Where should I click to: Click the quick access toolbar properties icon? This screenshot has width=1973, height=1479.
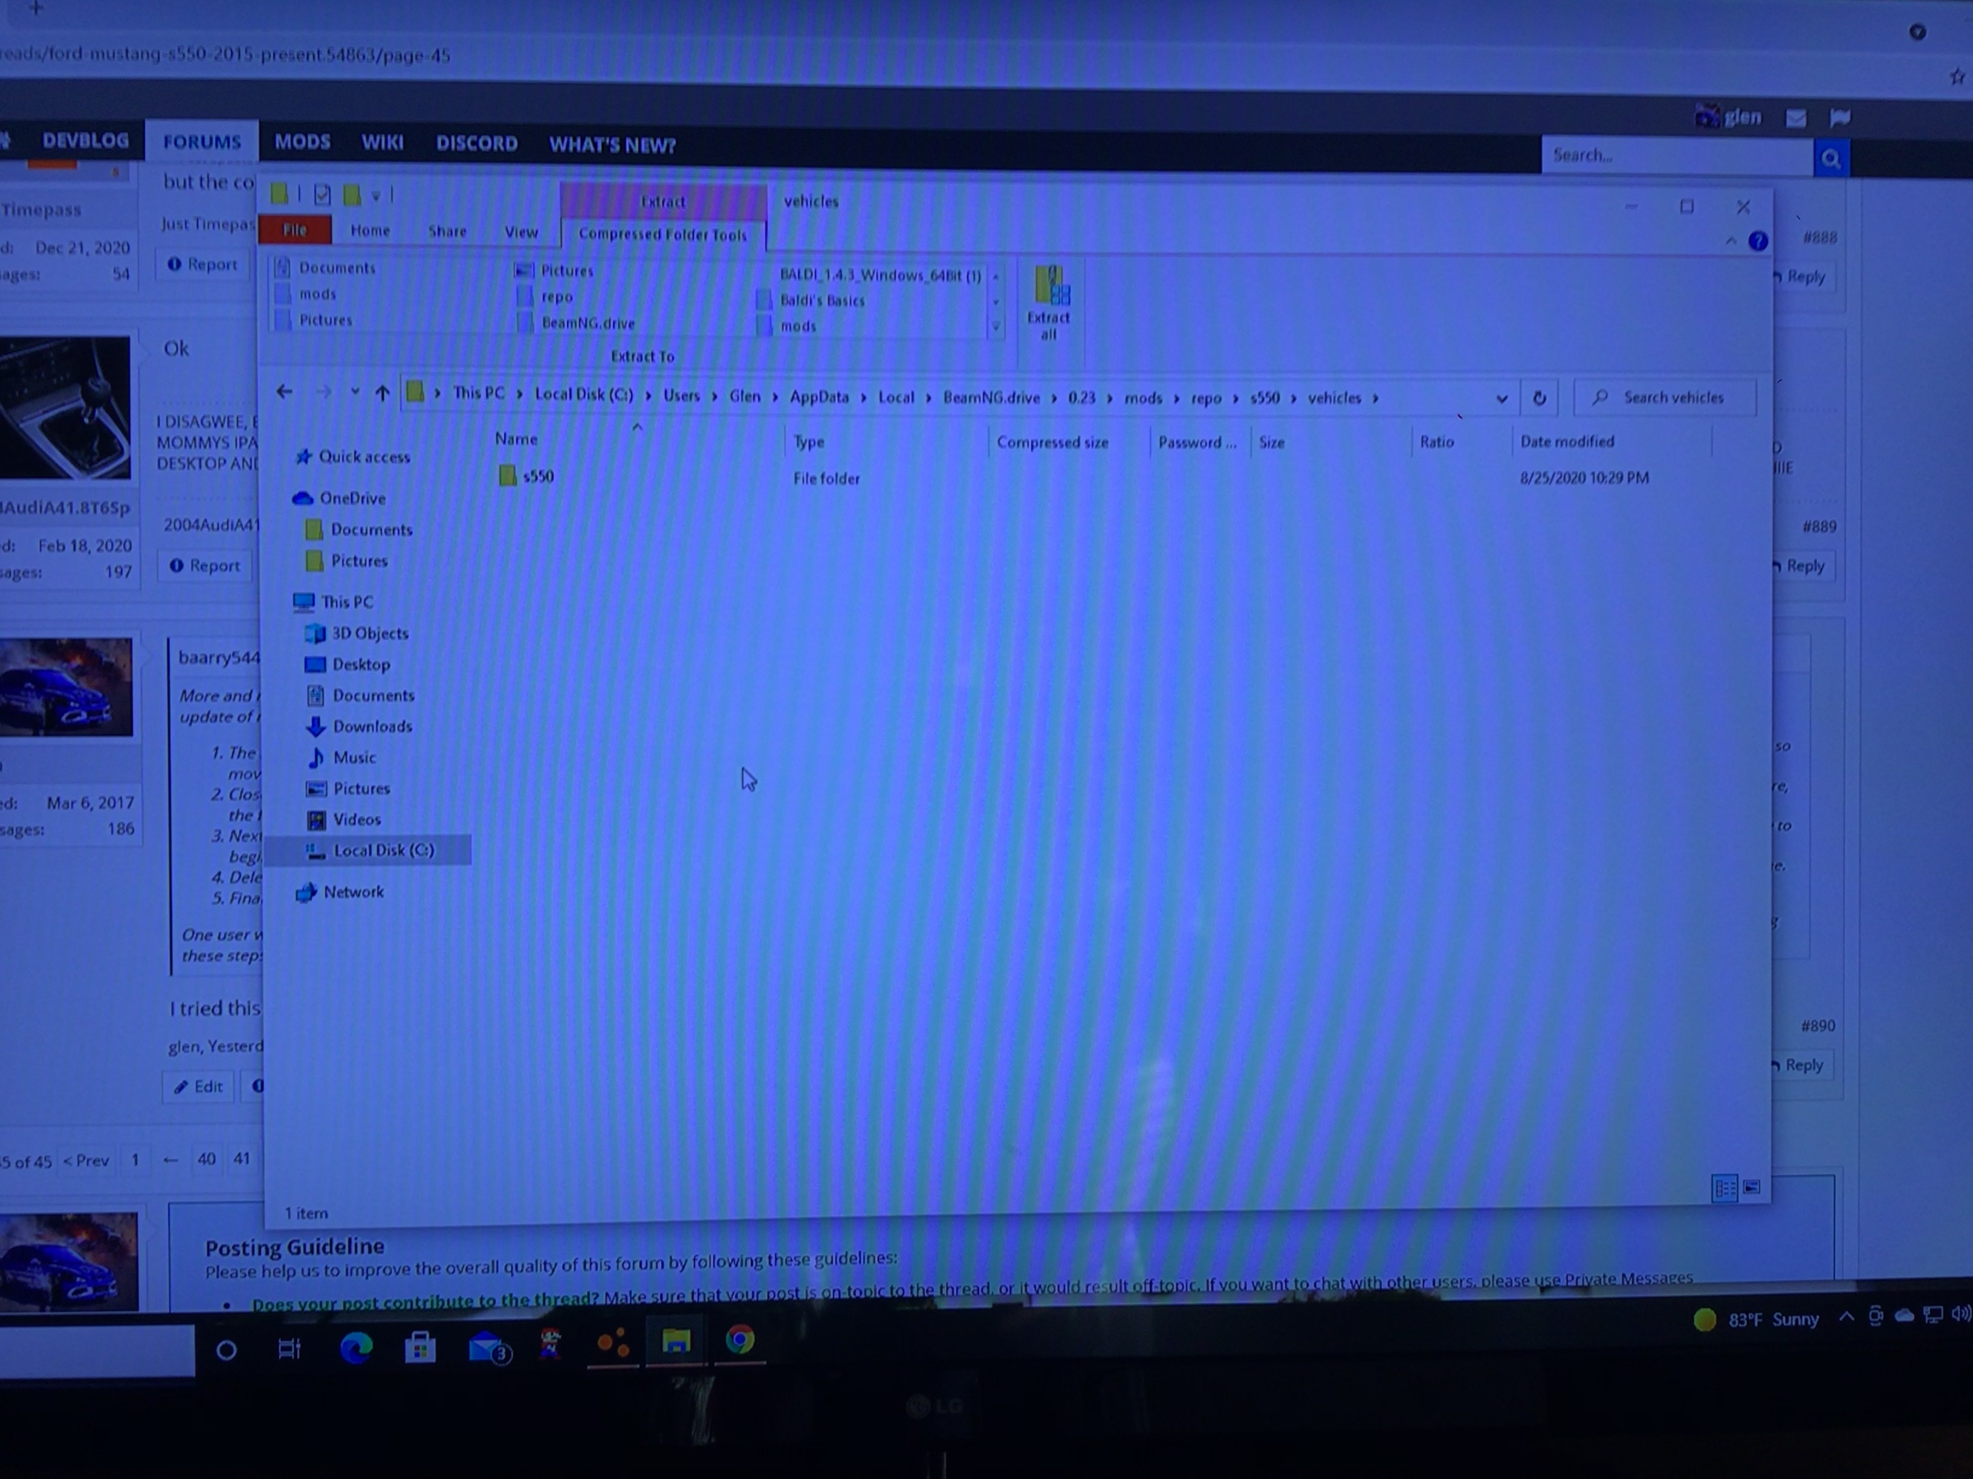click(322, 195)
